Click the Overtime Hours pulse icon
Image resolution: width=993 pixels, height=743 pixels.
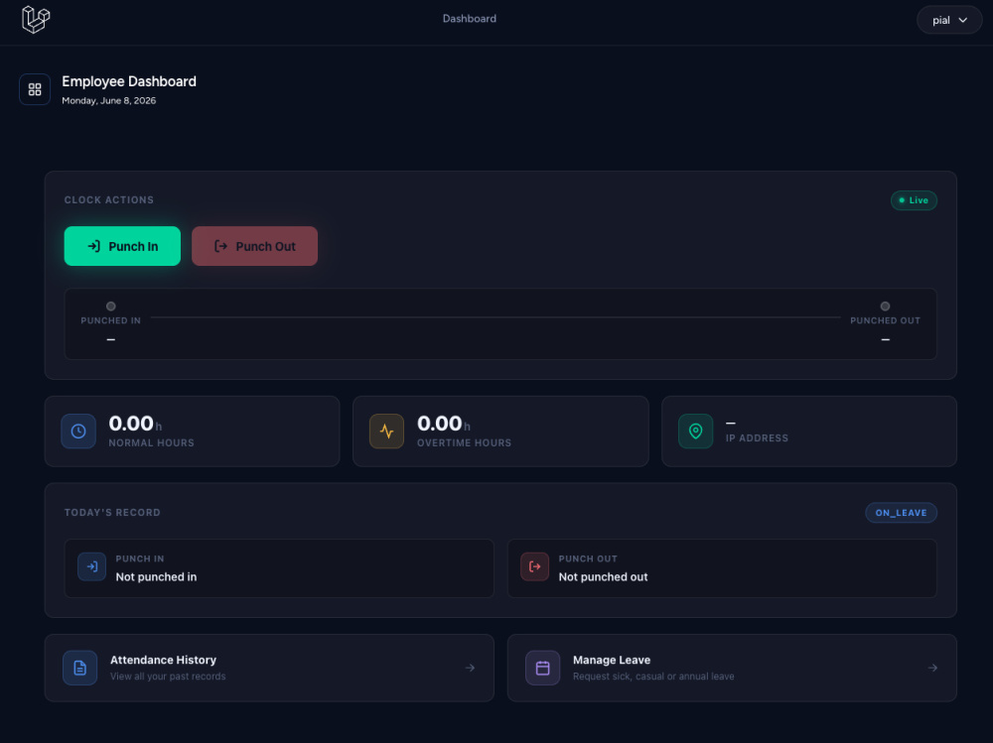click(x=386, y=431)
